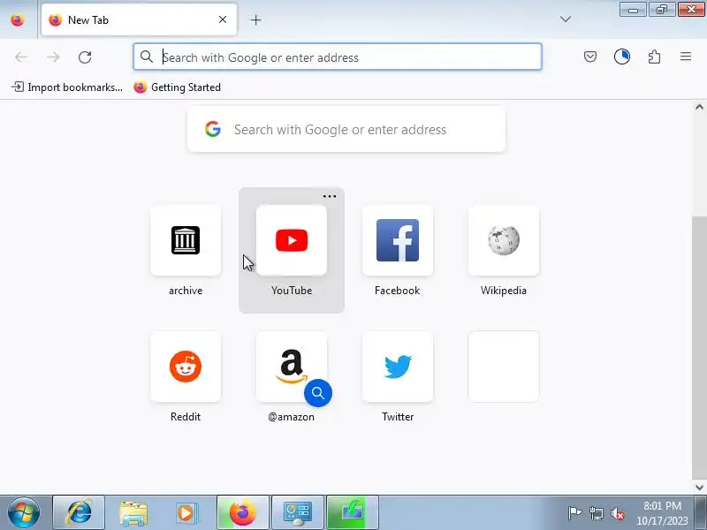Open Action Center flag in tray
Screen dimensions: 707x530
tap(574, 513)
